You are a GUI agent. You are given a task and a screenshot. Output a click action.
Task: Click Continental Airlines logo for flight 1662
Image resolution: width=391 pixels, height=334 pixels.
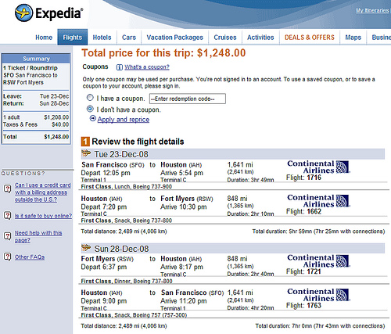point(318,201)
